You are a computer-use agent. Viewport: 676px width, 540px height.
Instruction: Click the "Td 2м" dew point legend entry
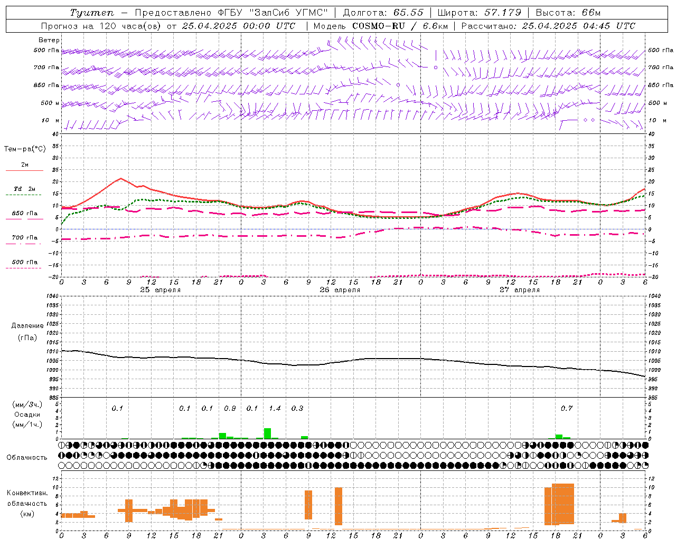pos(25,189)
